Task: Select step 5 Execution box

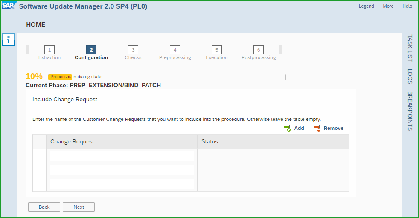Action: [x=217, y=50]
